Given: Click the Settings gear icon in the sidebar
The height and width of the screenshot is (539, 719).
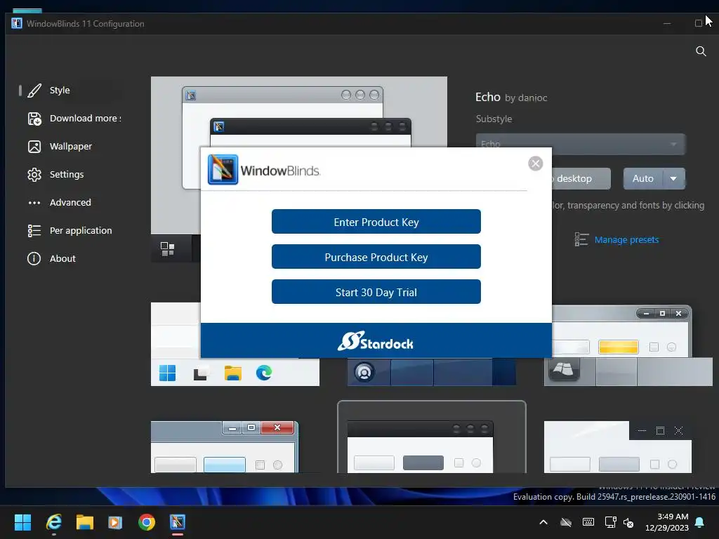Looking at the screenshot, I should [x=34, y=175].
